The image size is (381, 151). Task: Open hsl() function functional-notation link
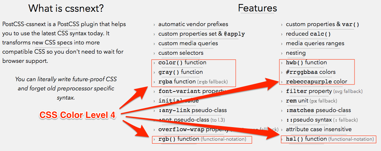click(330, 139)
